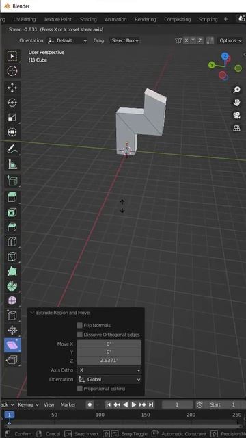Viewport: 246px width, 438px height.
Task: Select the Add Cube tool
Action: click(12, 181)
